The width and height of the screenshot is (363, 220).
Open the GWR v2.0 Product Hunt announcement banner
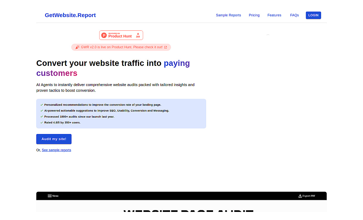click(x=121, y=47)
